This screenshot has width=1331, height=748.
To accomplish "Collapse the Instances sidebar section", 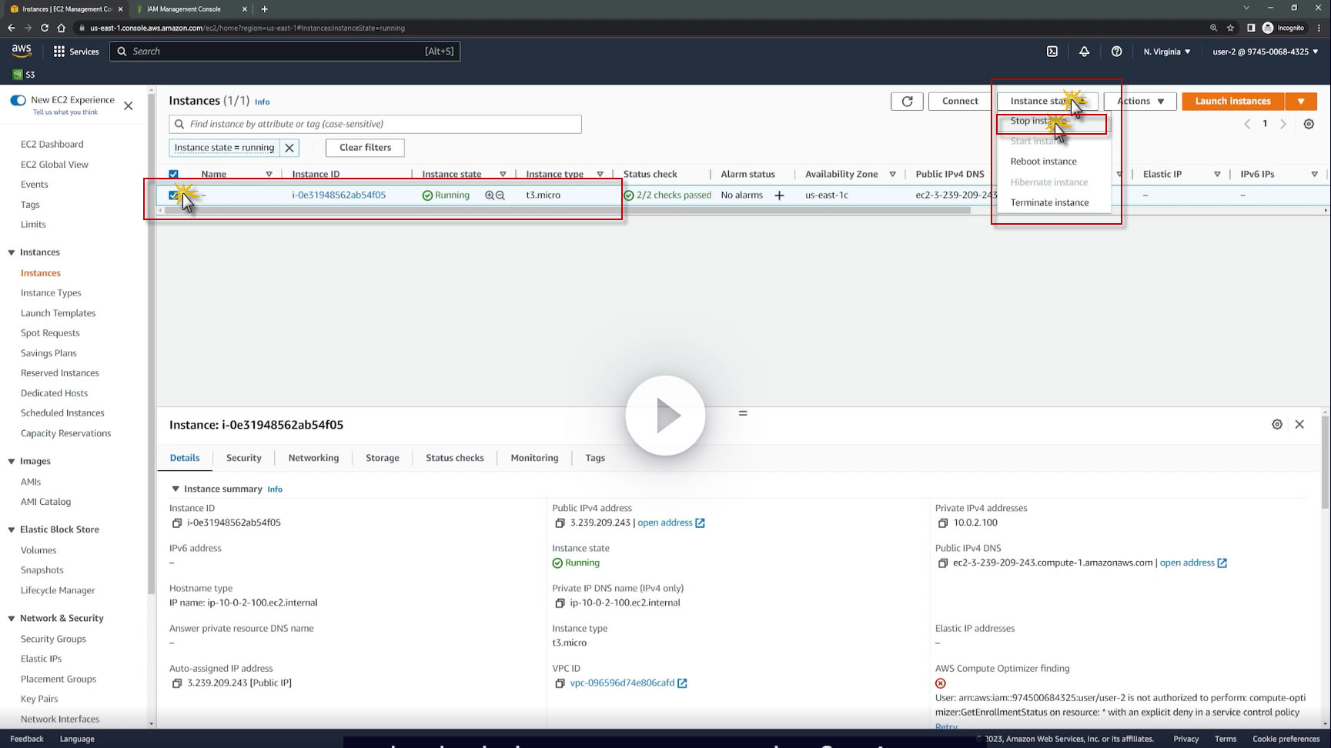I will pos(12,252).
